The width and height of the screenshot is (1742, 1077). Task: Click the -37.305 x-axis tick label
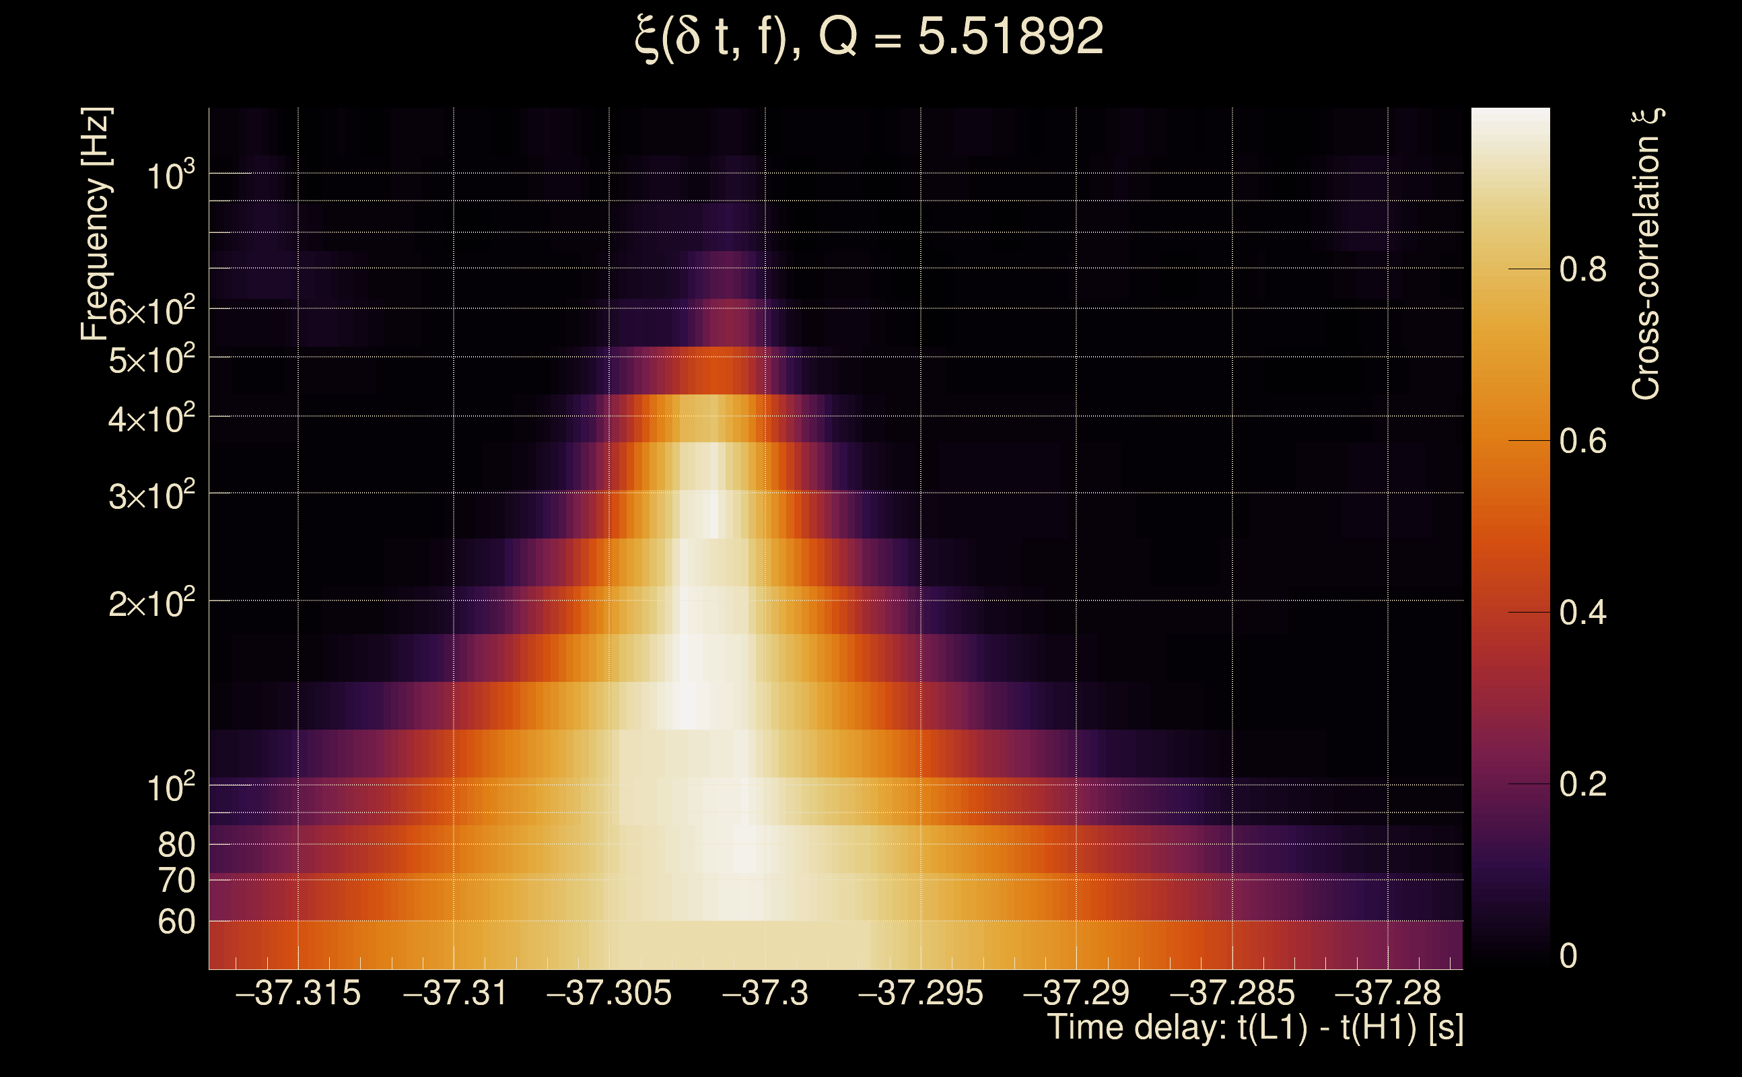609,994
